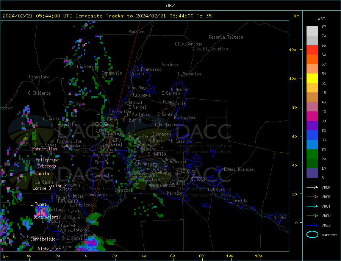Viewport: 341px width, 261px height.
Task: Click the -40 tick on bottom axis
Action: coord(28,256)
